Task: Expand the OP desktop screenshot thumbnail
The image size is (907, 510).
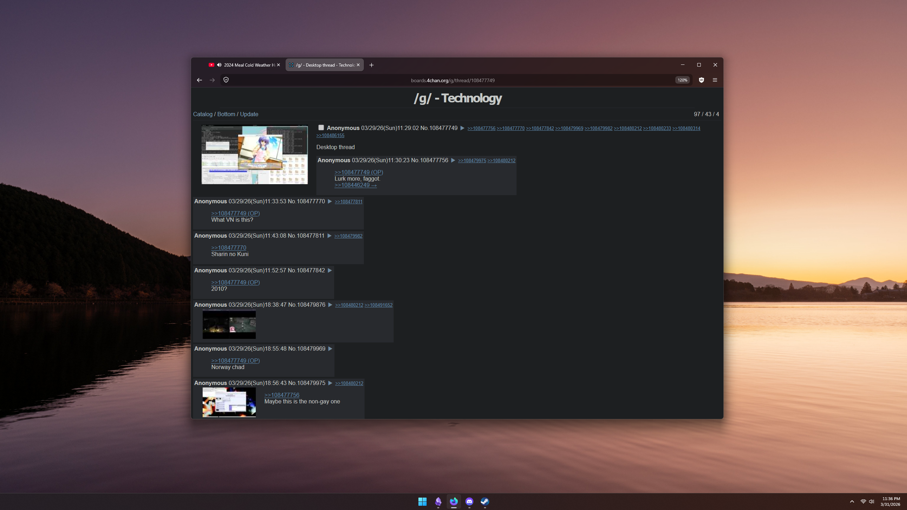Action: coord(254,154)
